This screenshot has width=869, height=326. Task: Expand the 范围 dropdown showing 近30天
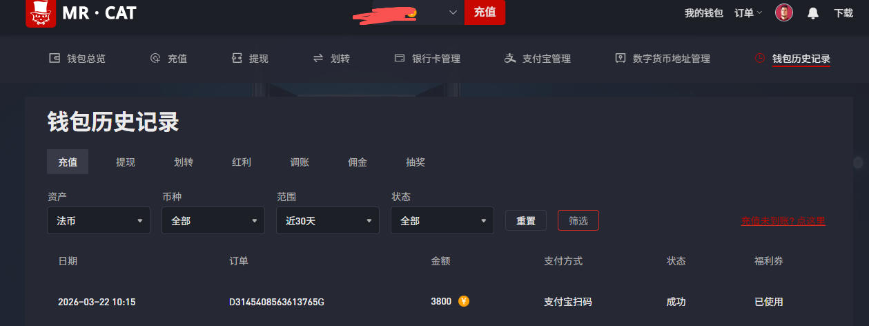[328, 220]
